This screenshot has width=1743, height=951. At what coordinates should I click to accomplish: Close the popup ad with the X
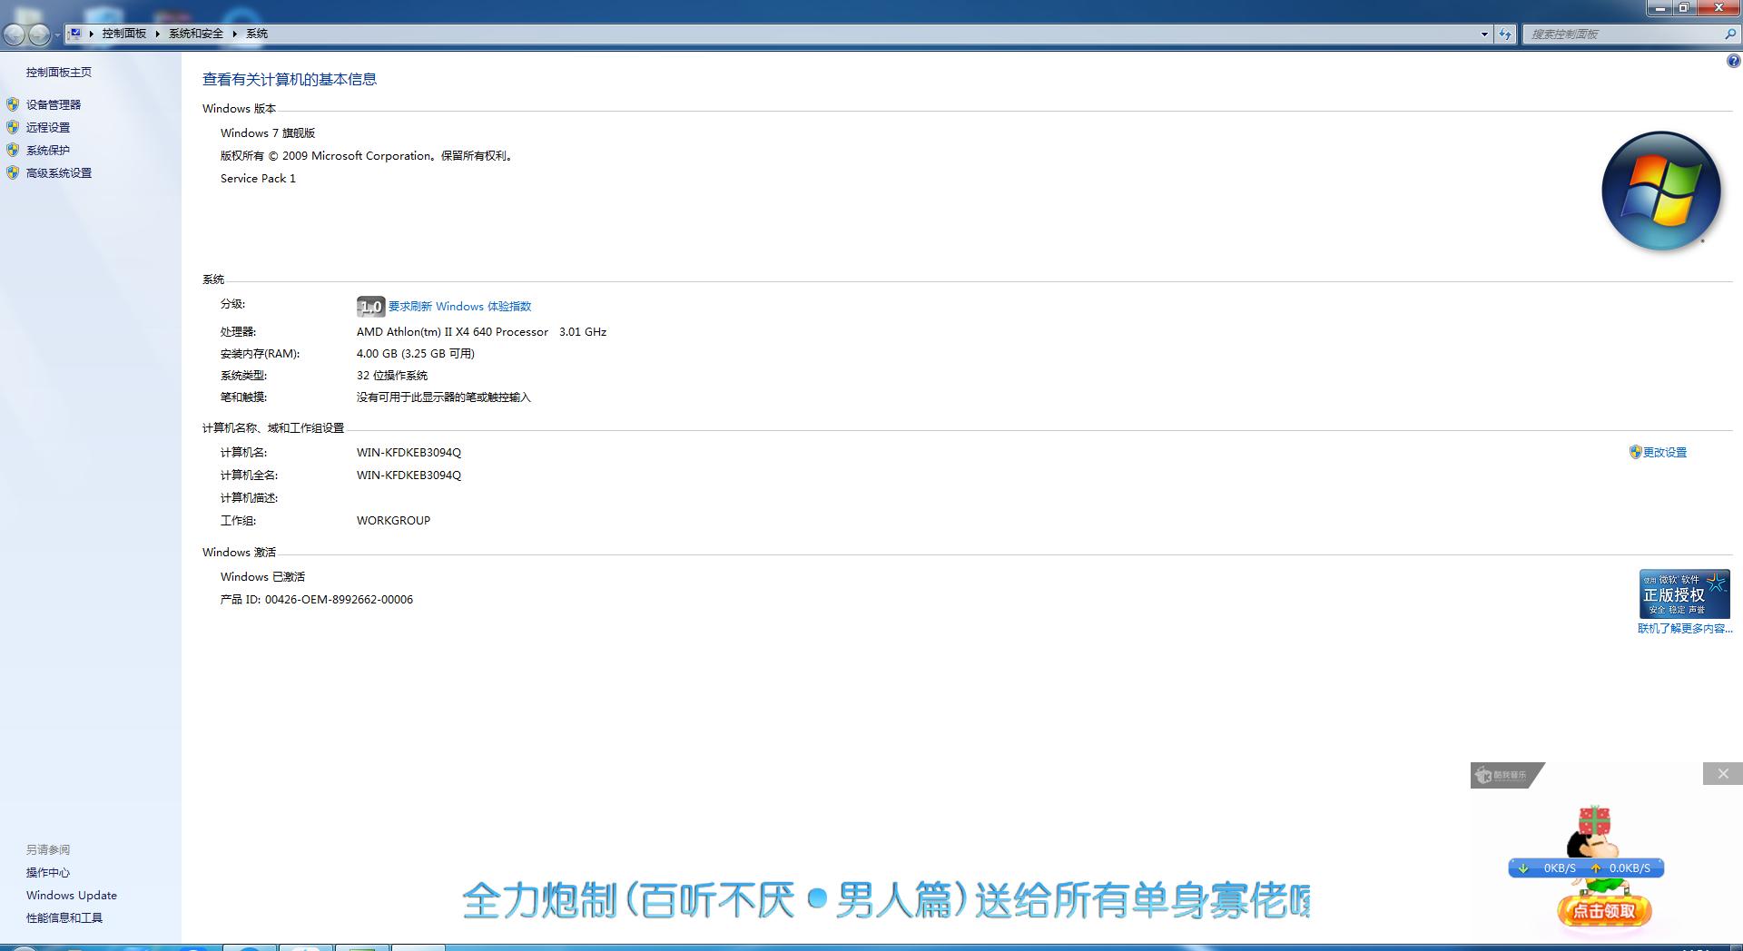(x=1723, y=774)
